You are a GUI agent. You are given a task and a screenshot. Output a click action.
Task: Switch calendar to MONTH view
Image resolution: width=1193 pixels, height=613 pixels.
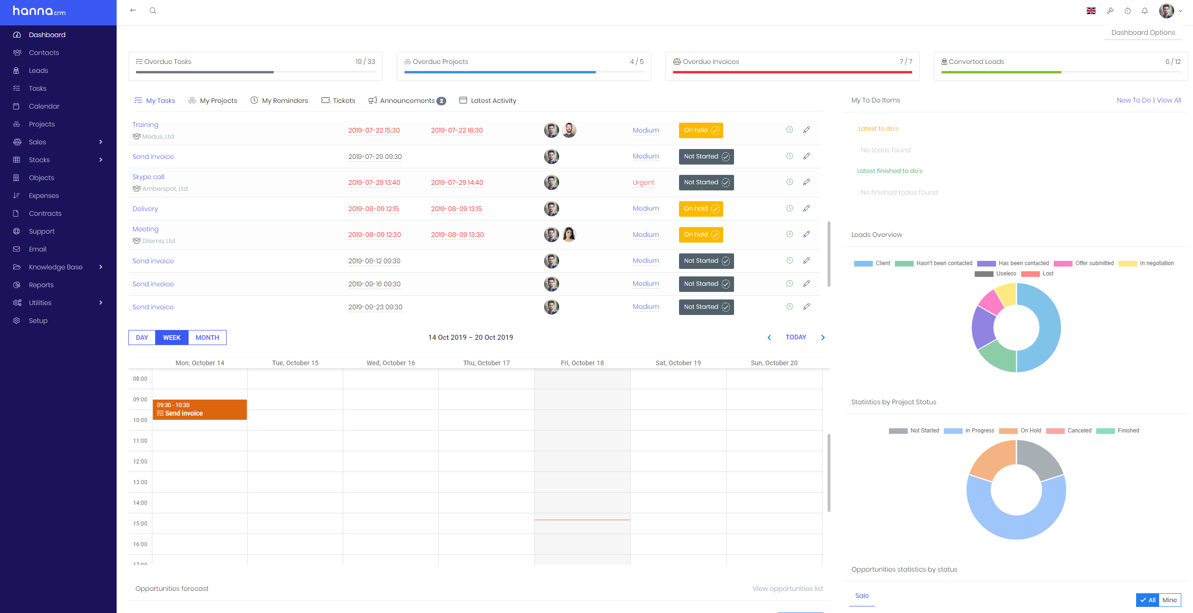pos(207,338)
